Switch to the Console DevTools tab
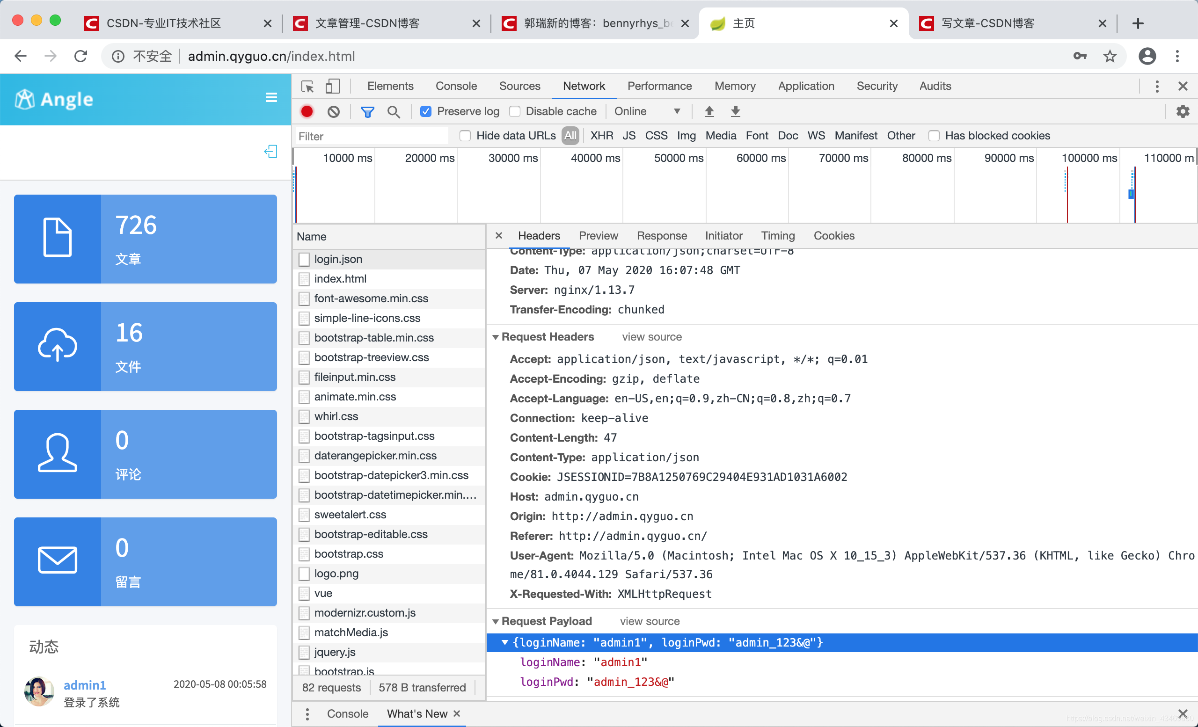This screenshot has width=1198, height=727. (x=456, y=86)
